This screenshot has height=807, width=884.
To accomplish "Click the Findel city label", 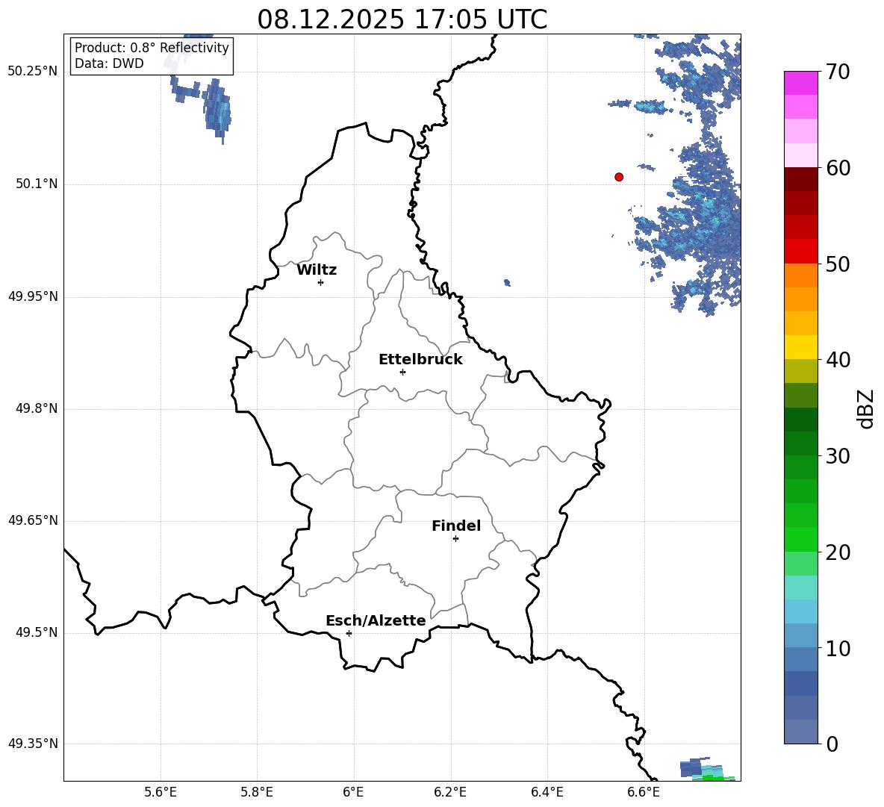I will pyautogui.click(x=456, y=526).
